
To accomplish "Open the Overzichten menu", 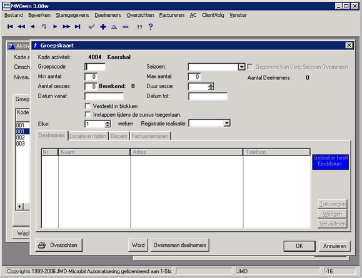I will click(x=140, y=15).
